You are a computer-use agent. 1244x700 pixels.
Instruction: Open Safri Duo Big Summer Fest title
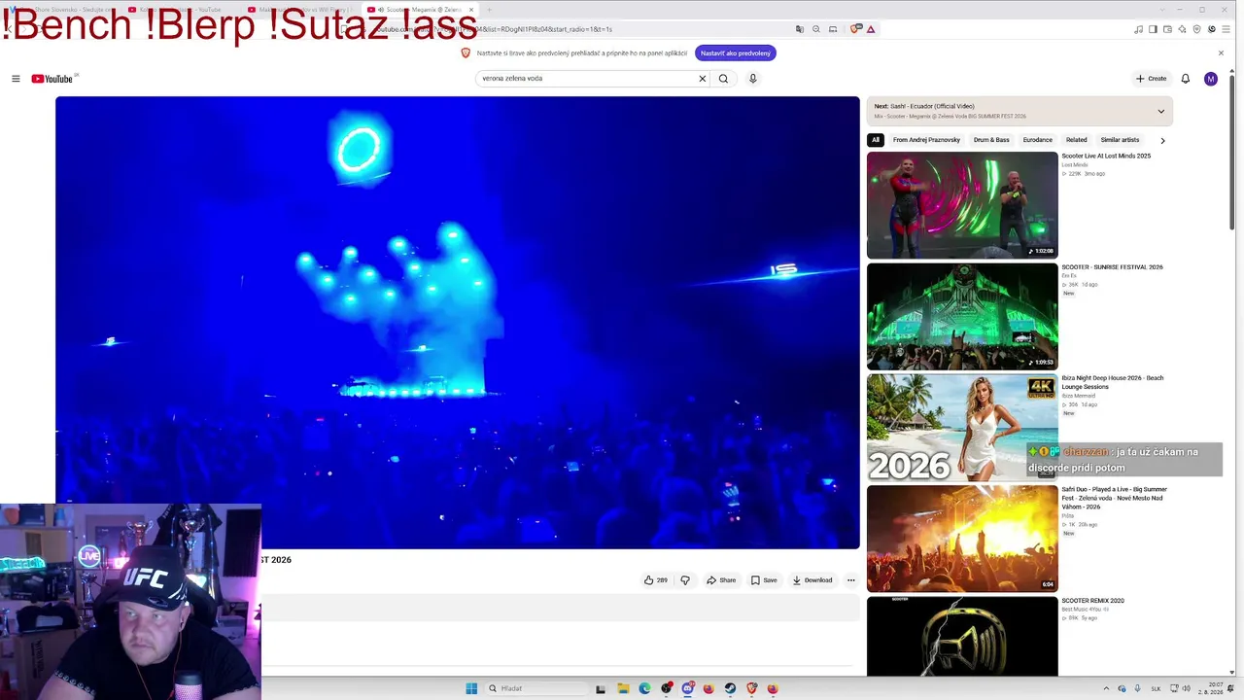[x=1115, y=498]
